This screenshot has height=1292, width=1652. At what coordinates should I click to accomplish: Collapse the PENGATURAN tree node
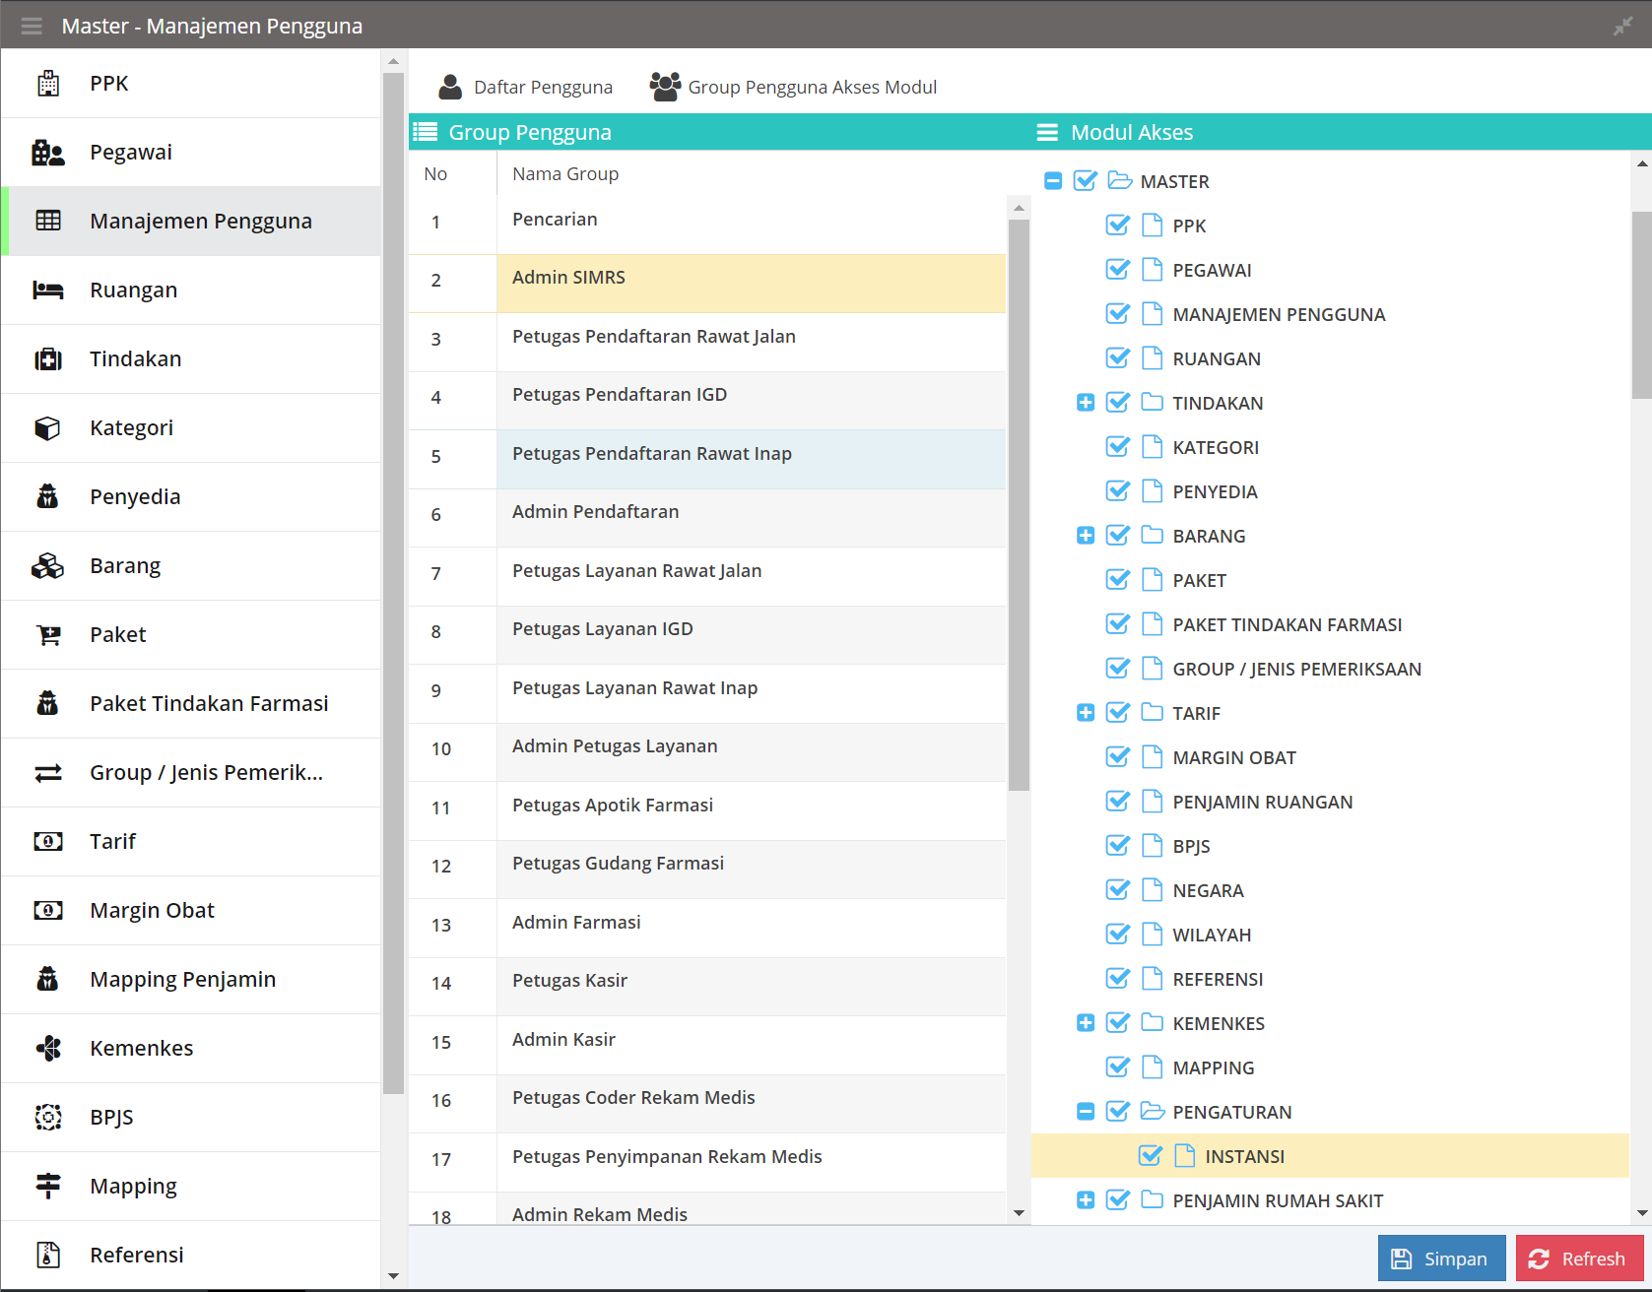[x=1086, y=1112]
